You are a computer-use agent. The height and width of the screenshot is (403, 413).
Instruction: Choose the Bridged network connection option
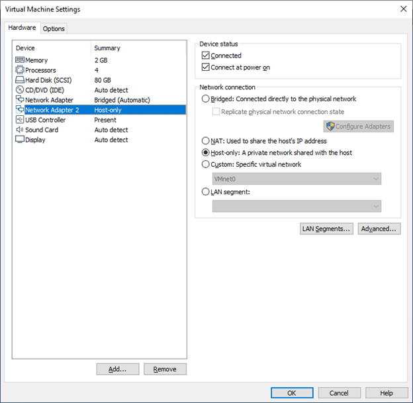tap(206, 99)
